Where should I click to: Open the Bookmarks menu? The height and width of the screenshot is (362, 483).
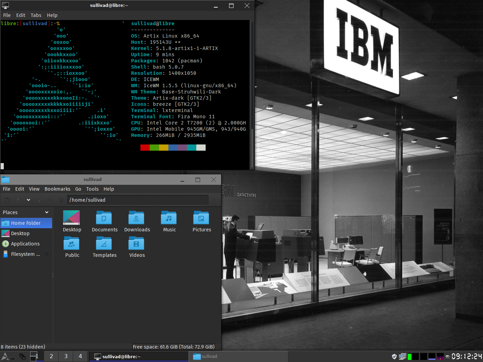tap(57, 189)
